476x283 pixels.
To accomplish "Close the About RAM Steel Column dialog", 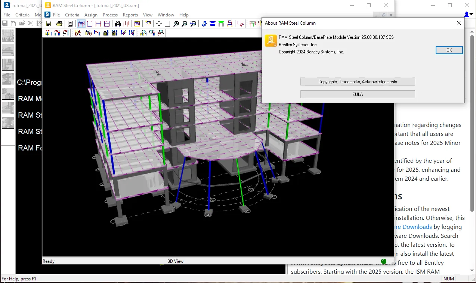I will tap(459, 23).
